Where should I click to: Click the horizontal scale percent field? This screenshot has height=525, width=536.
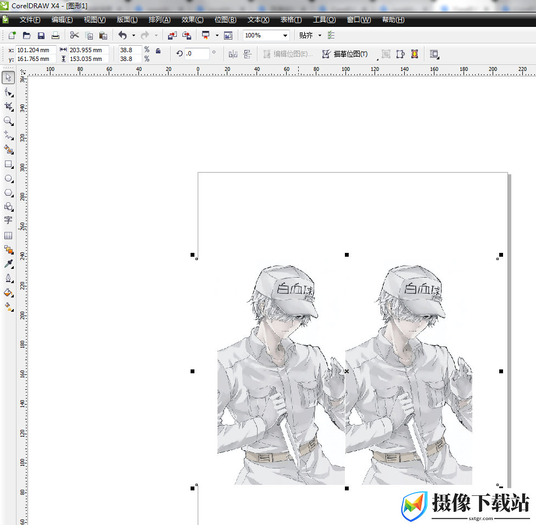pos(130,50)
